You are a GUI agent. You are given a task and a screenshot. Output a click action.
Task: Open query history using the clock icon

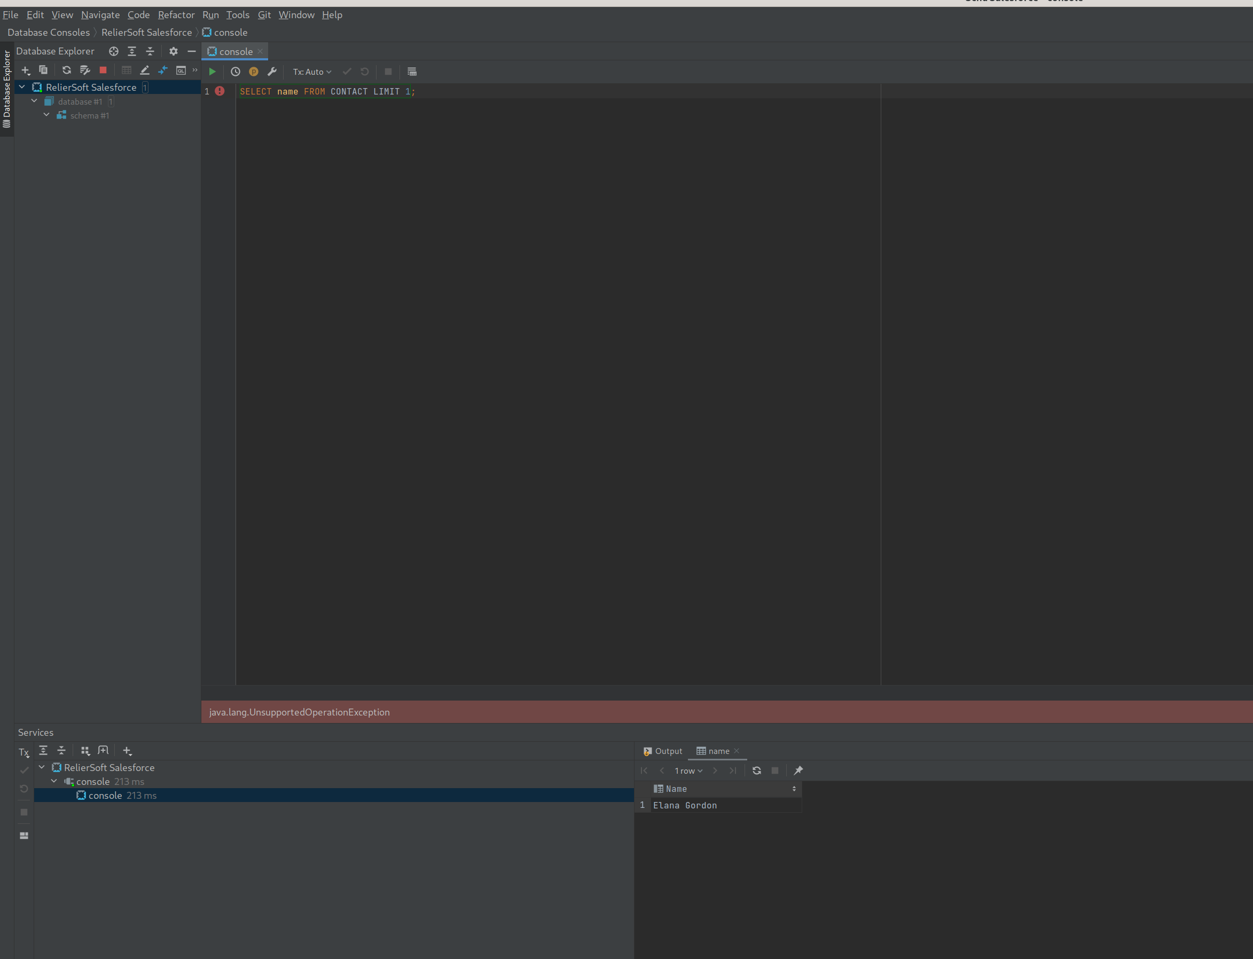(x=235, y=72)
